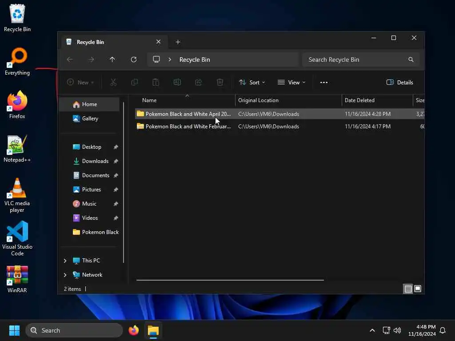Open the View dropdown menu
The width and height of the screenshot is (455, 341).
pos(291,82)
